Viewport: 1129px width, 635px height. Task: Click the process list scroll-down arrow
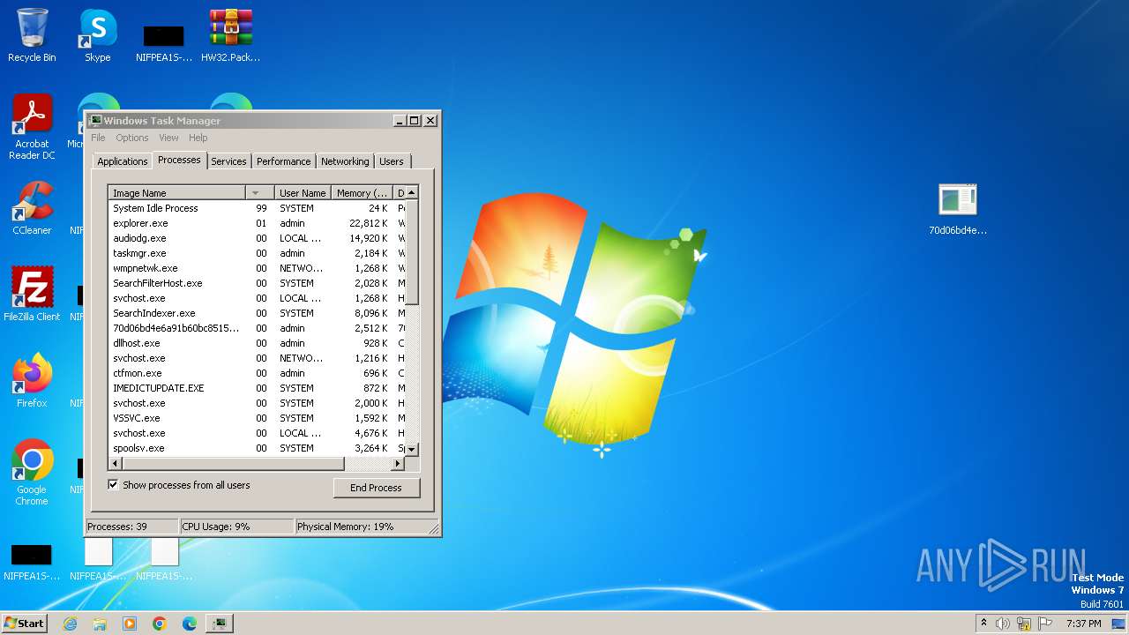pos(412,450)
